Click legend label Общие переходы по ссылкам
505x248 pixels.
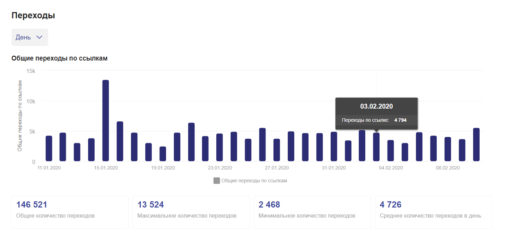(x=254, y=181)
